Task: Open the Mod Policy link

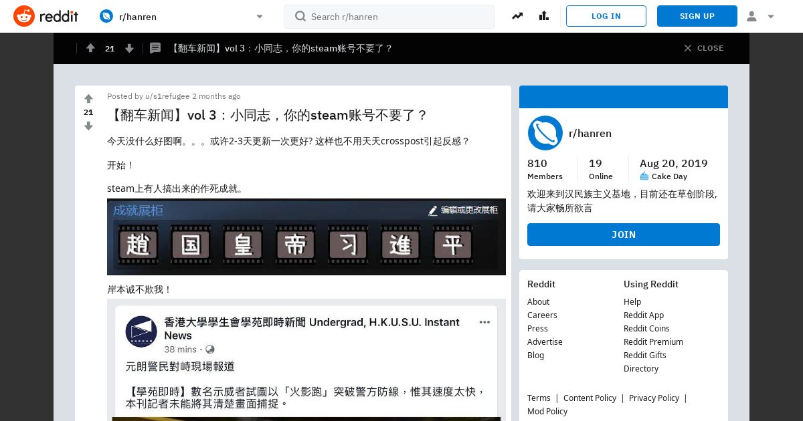Action: (547, 411)
